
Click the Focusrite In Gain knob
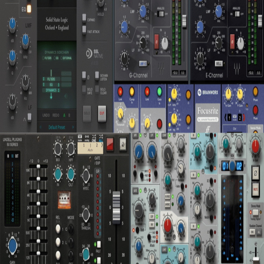(x=228, y=94)
